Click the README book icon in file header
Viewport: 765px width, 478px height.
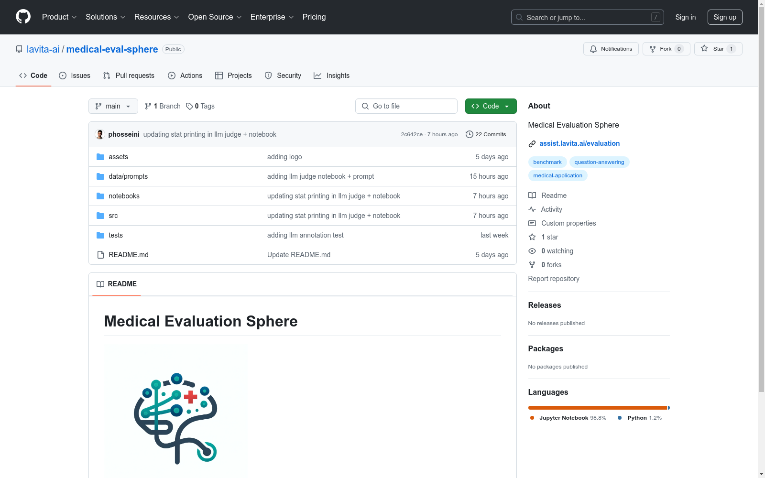[x=100, y=284]
